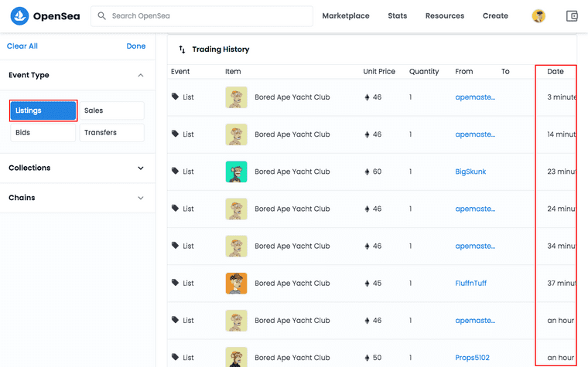Viewport: 588px width, 367px height.
Task: Click the tag icon in BigSkunk row
Action: point(175,171)
